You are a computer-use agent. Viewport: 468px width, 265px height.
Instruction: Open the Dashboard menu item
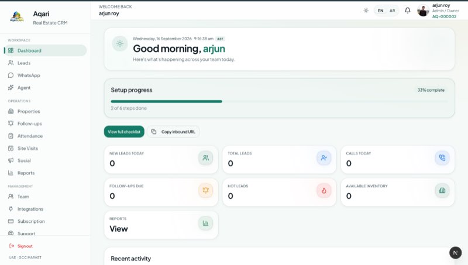pyautogui.click(x=46, y=50)
